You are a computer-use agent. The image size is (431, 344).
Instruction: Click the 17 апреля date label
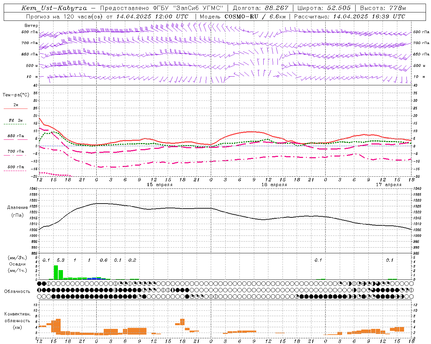pyautogui.click(x=389, y=185)
